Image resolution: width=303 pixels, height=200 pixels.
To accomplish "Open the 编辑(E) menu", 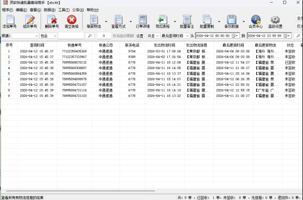I will pyautogui.click(x=21, y=10).
